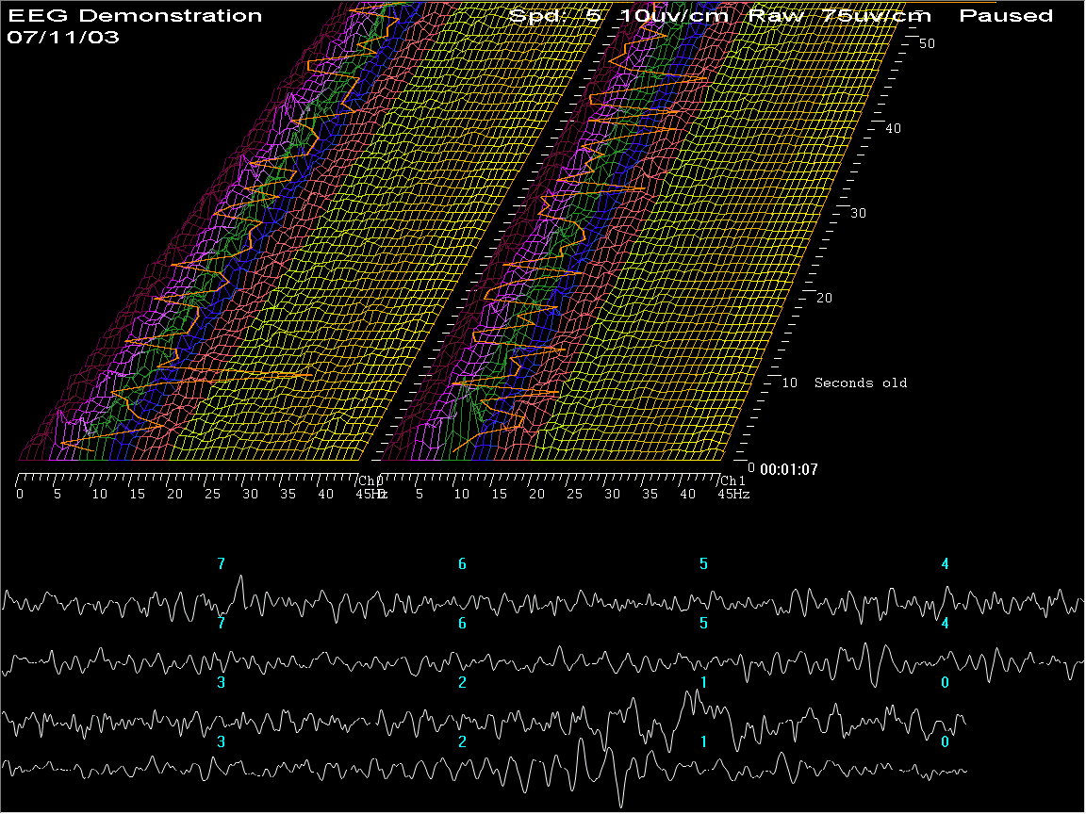Select 10 Hz on Ch1 frequency axis
Screen dimensions: 1086x814
point(462,494)
